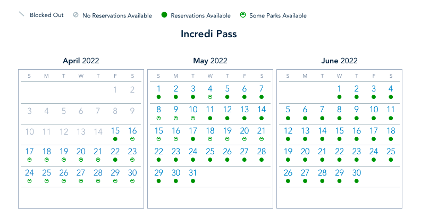Click the green dot under May 1
This screenshot has width=421, height=224.
[x=158, y=97]
